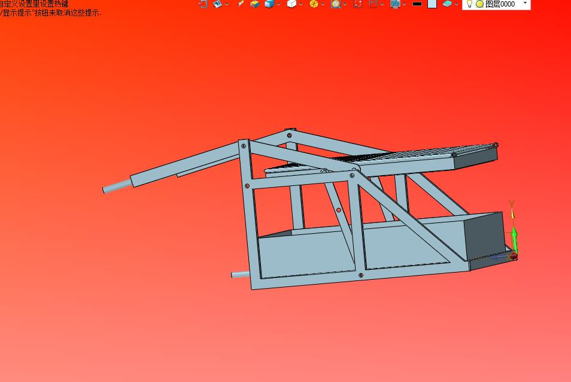
Task: Click the hint text mentioning "显示提示"
Action: click(x=50, y=13)
